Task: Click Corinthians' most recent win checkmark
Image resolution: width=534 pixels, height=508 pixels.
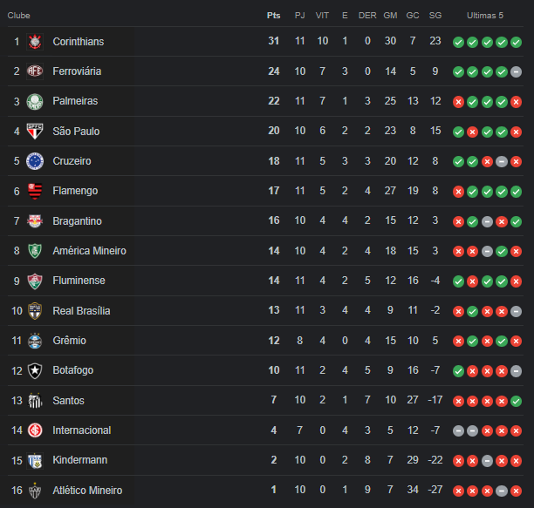Action: (x=516, y=42)
